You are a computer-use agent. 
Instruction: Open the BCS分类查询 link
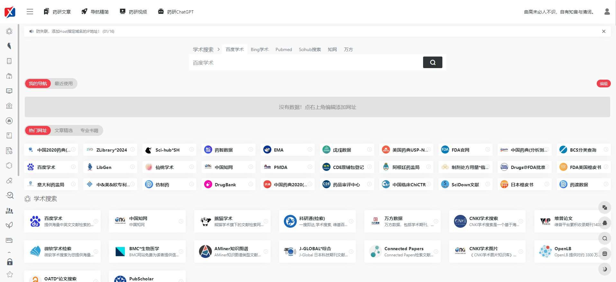[584, 150]
